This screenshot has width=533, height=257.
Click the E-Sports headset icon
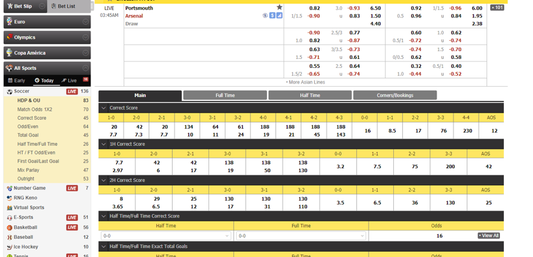(10, 218)
